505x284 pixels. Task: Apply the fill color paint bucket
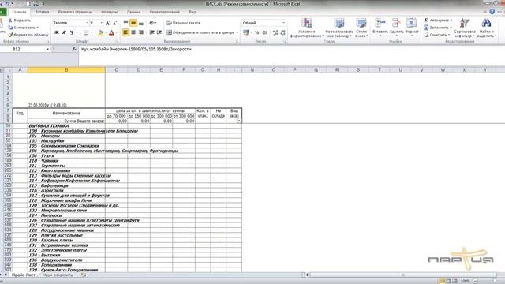coord(101,32)
